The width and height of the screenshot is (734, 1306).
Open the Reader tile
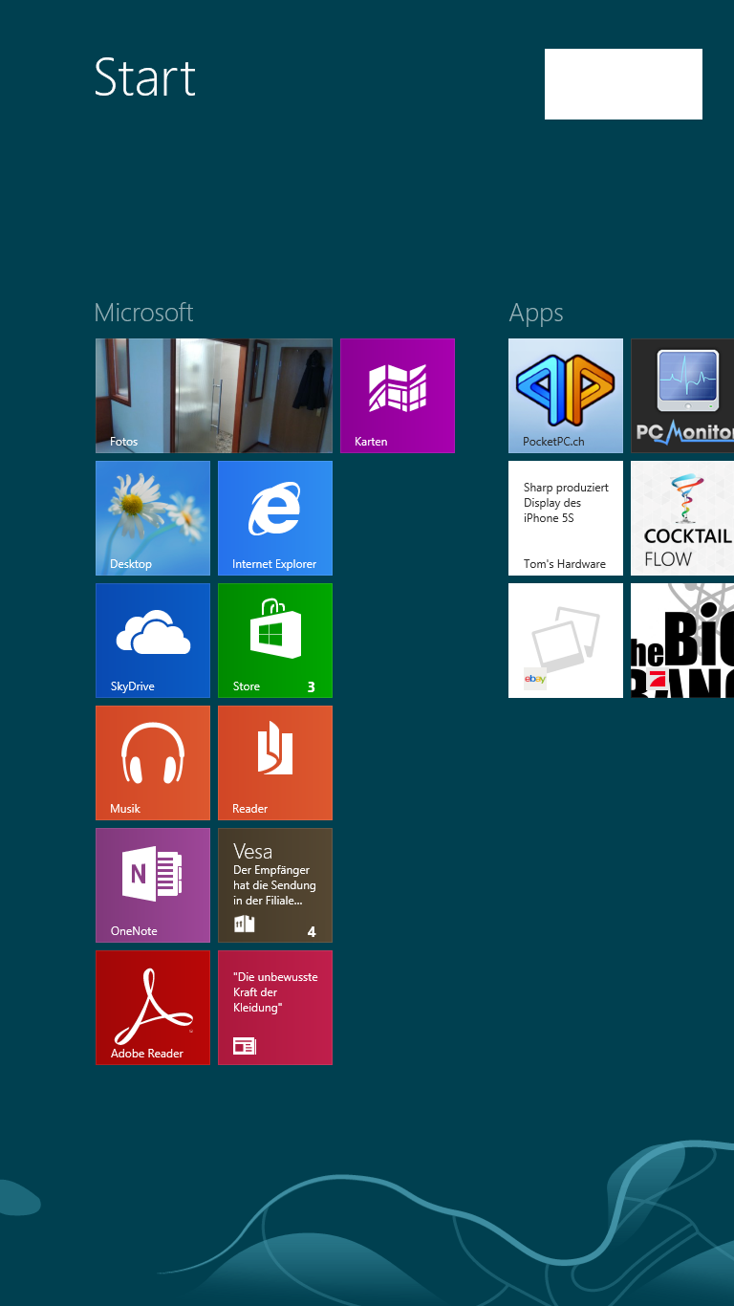[x=275, y=763]
